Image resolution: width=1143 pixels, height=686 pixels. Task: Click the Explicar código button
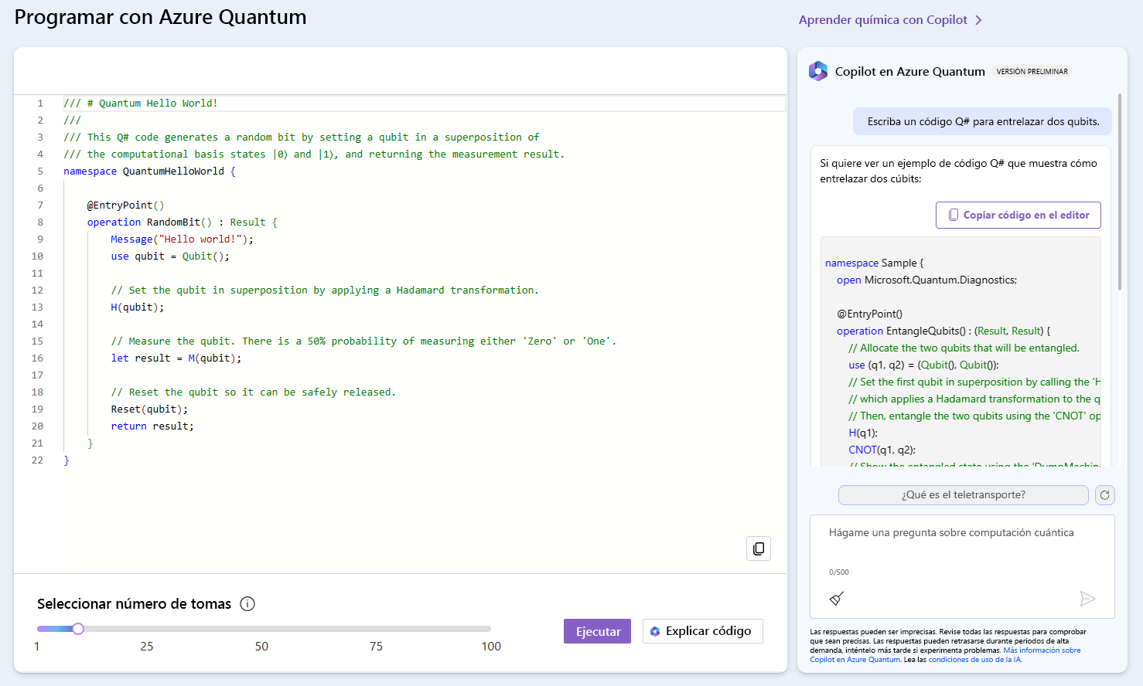click(x=702, y=631)
